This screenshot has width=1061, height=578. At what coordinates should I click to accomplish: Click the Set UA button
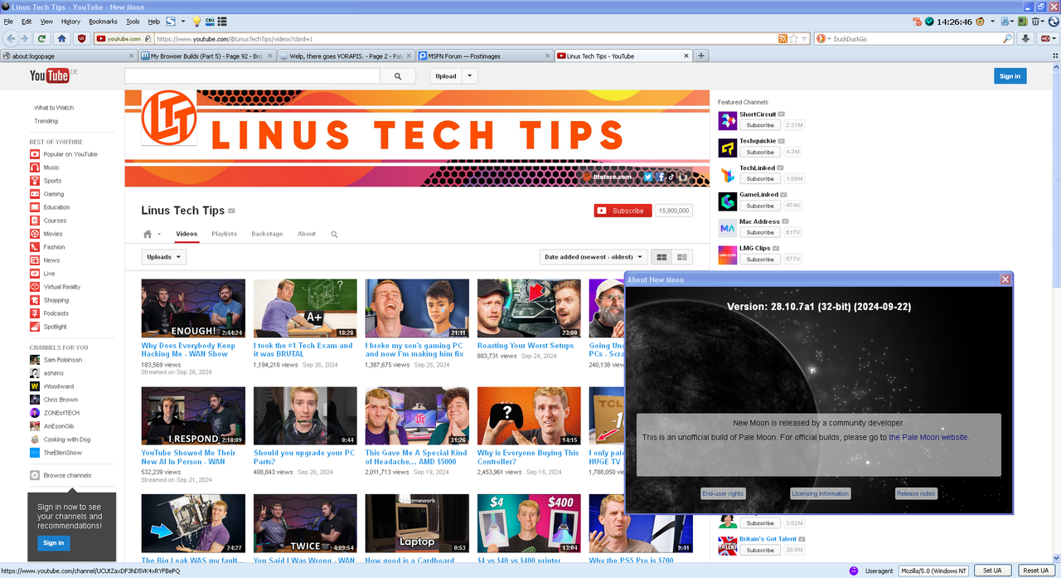992,571
